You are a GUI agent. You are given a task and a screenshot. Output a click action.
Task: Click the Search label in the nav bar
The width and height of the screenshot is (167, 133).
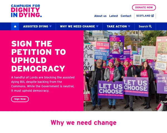tap(143, 26)
